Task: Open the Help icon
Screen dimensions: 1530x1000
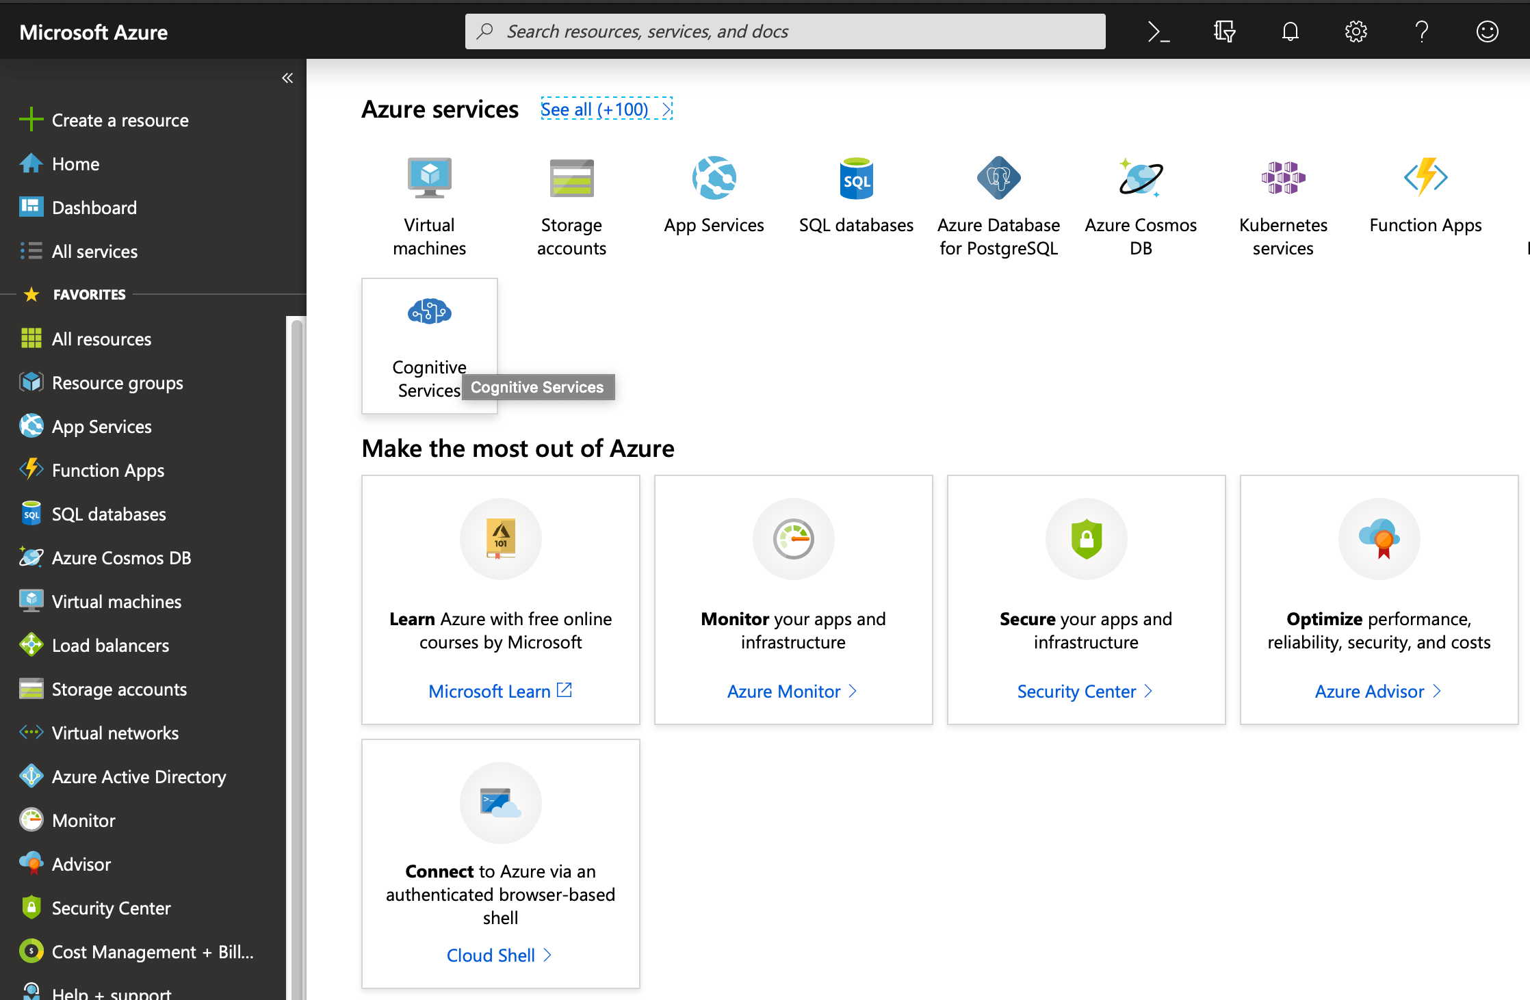Action: pos(1421,31)
